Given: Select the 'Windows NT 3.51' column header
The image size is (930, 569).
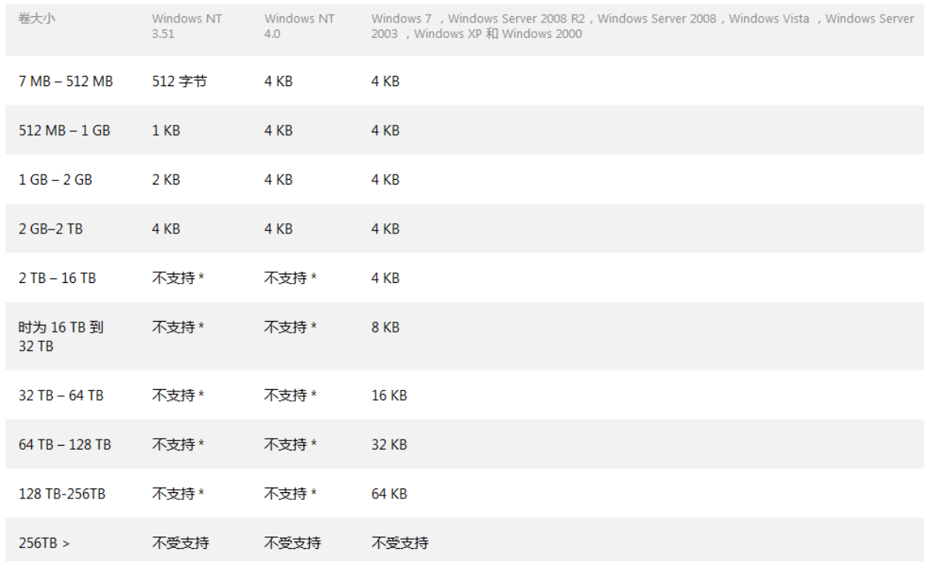Looking at the screenshot, I should click(x=187, y=26).
